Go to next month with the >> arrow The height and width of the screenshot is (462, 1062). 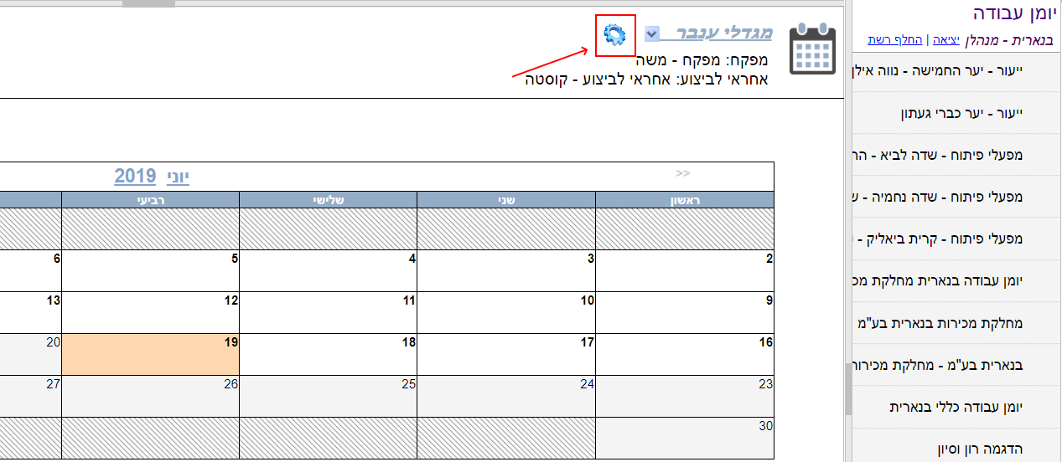point(682,173)
